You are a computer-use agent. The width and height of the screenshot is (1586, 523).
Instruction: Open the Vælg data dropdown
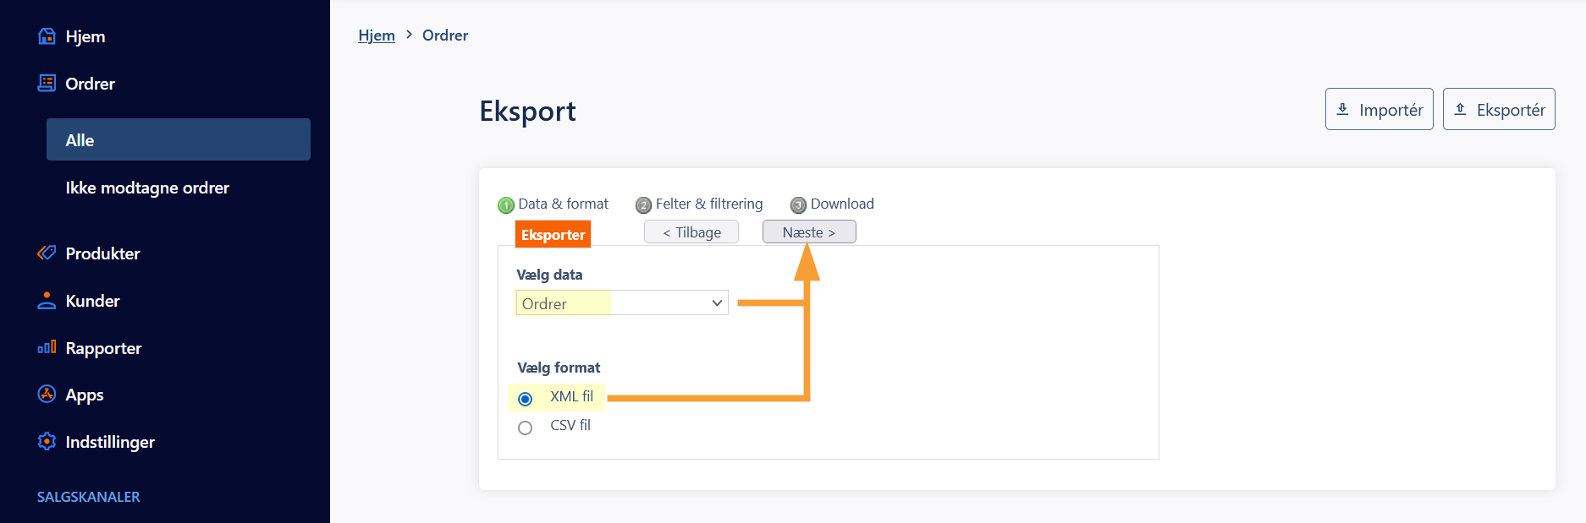tap(622, 302)
